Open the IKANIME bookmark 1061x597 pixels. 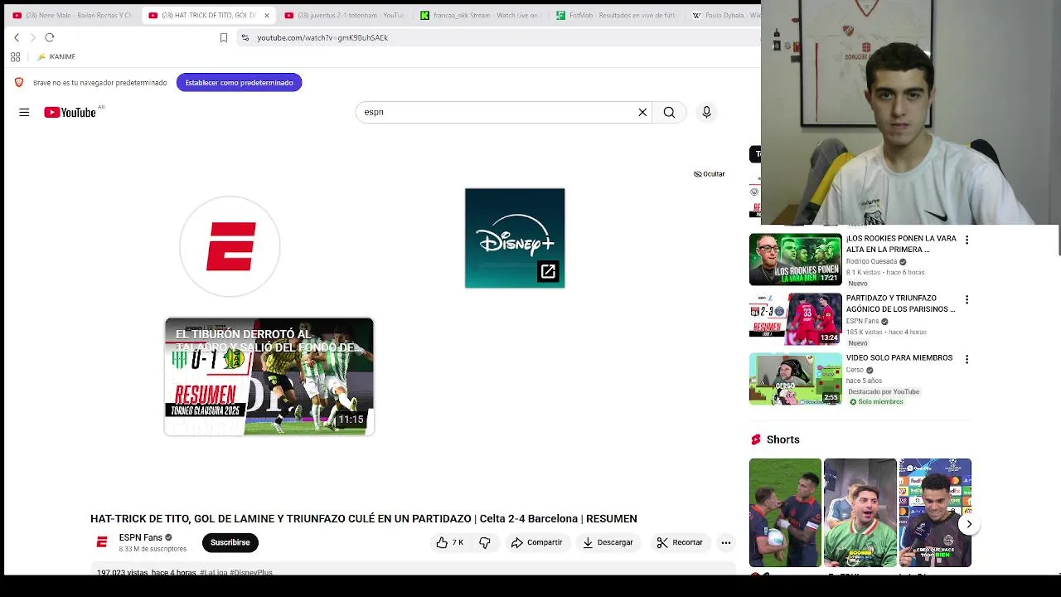pos(56,57)
